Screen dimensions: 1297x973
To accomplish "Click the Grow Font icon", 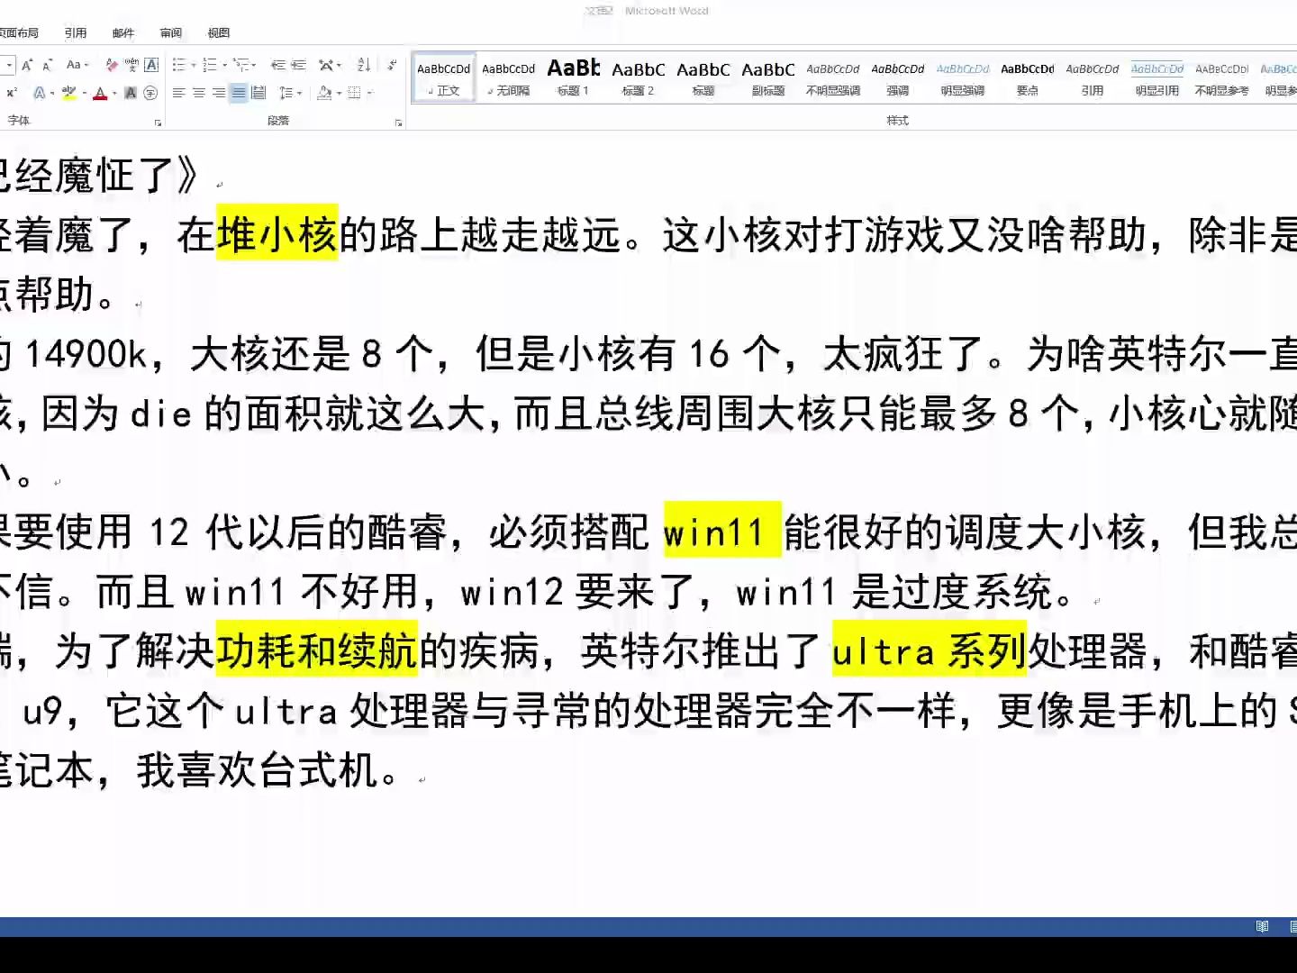I will pyautogui.click(x=27, y=65).
